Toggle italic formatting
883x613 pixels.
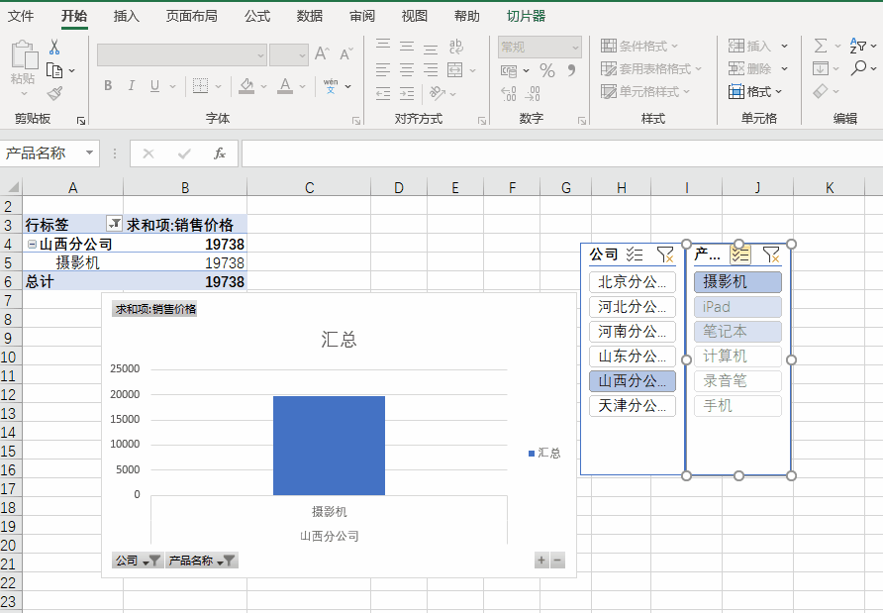click(x=132, y=85)
